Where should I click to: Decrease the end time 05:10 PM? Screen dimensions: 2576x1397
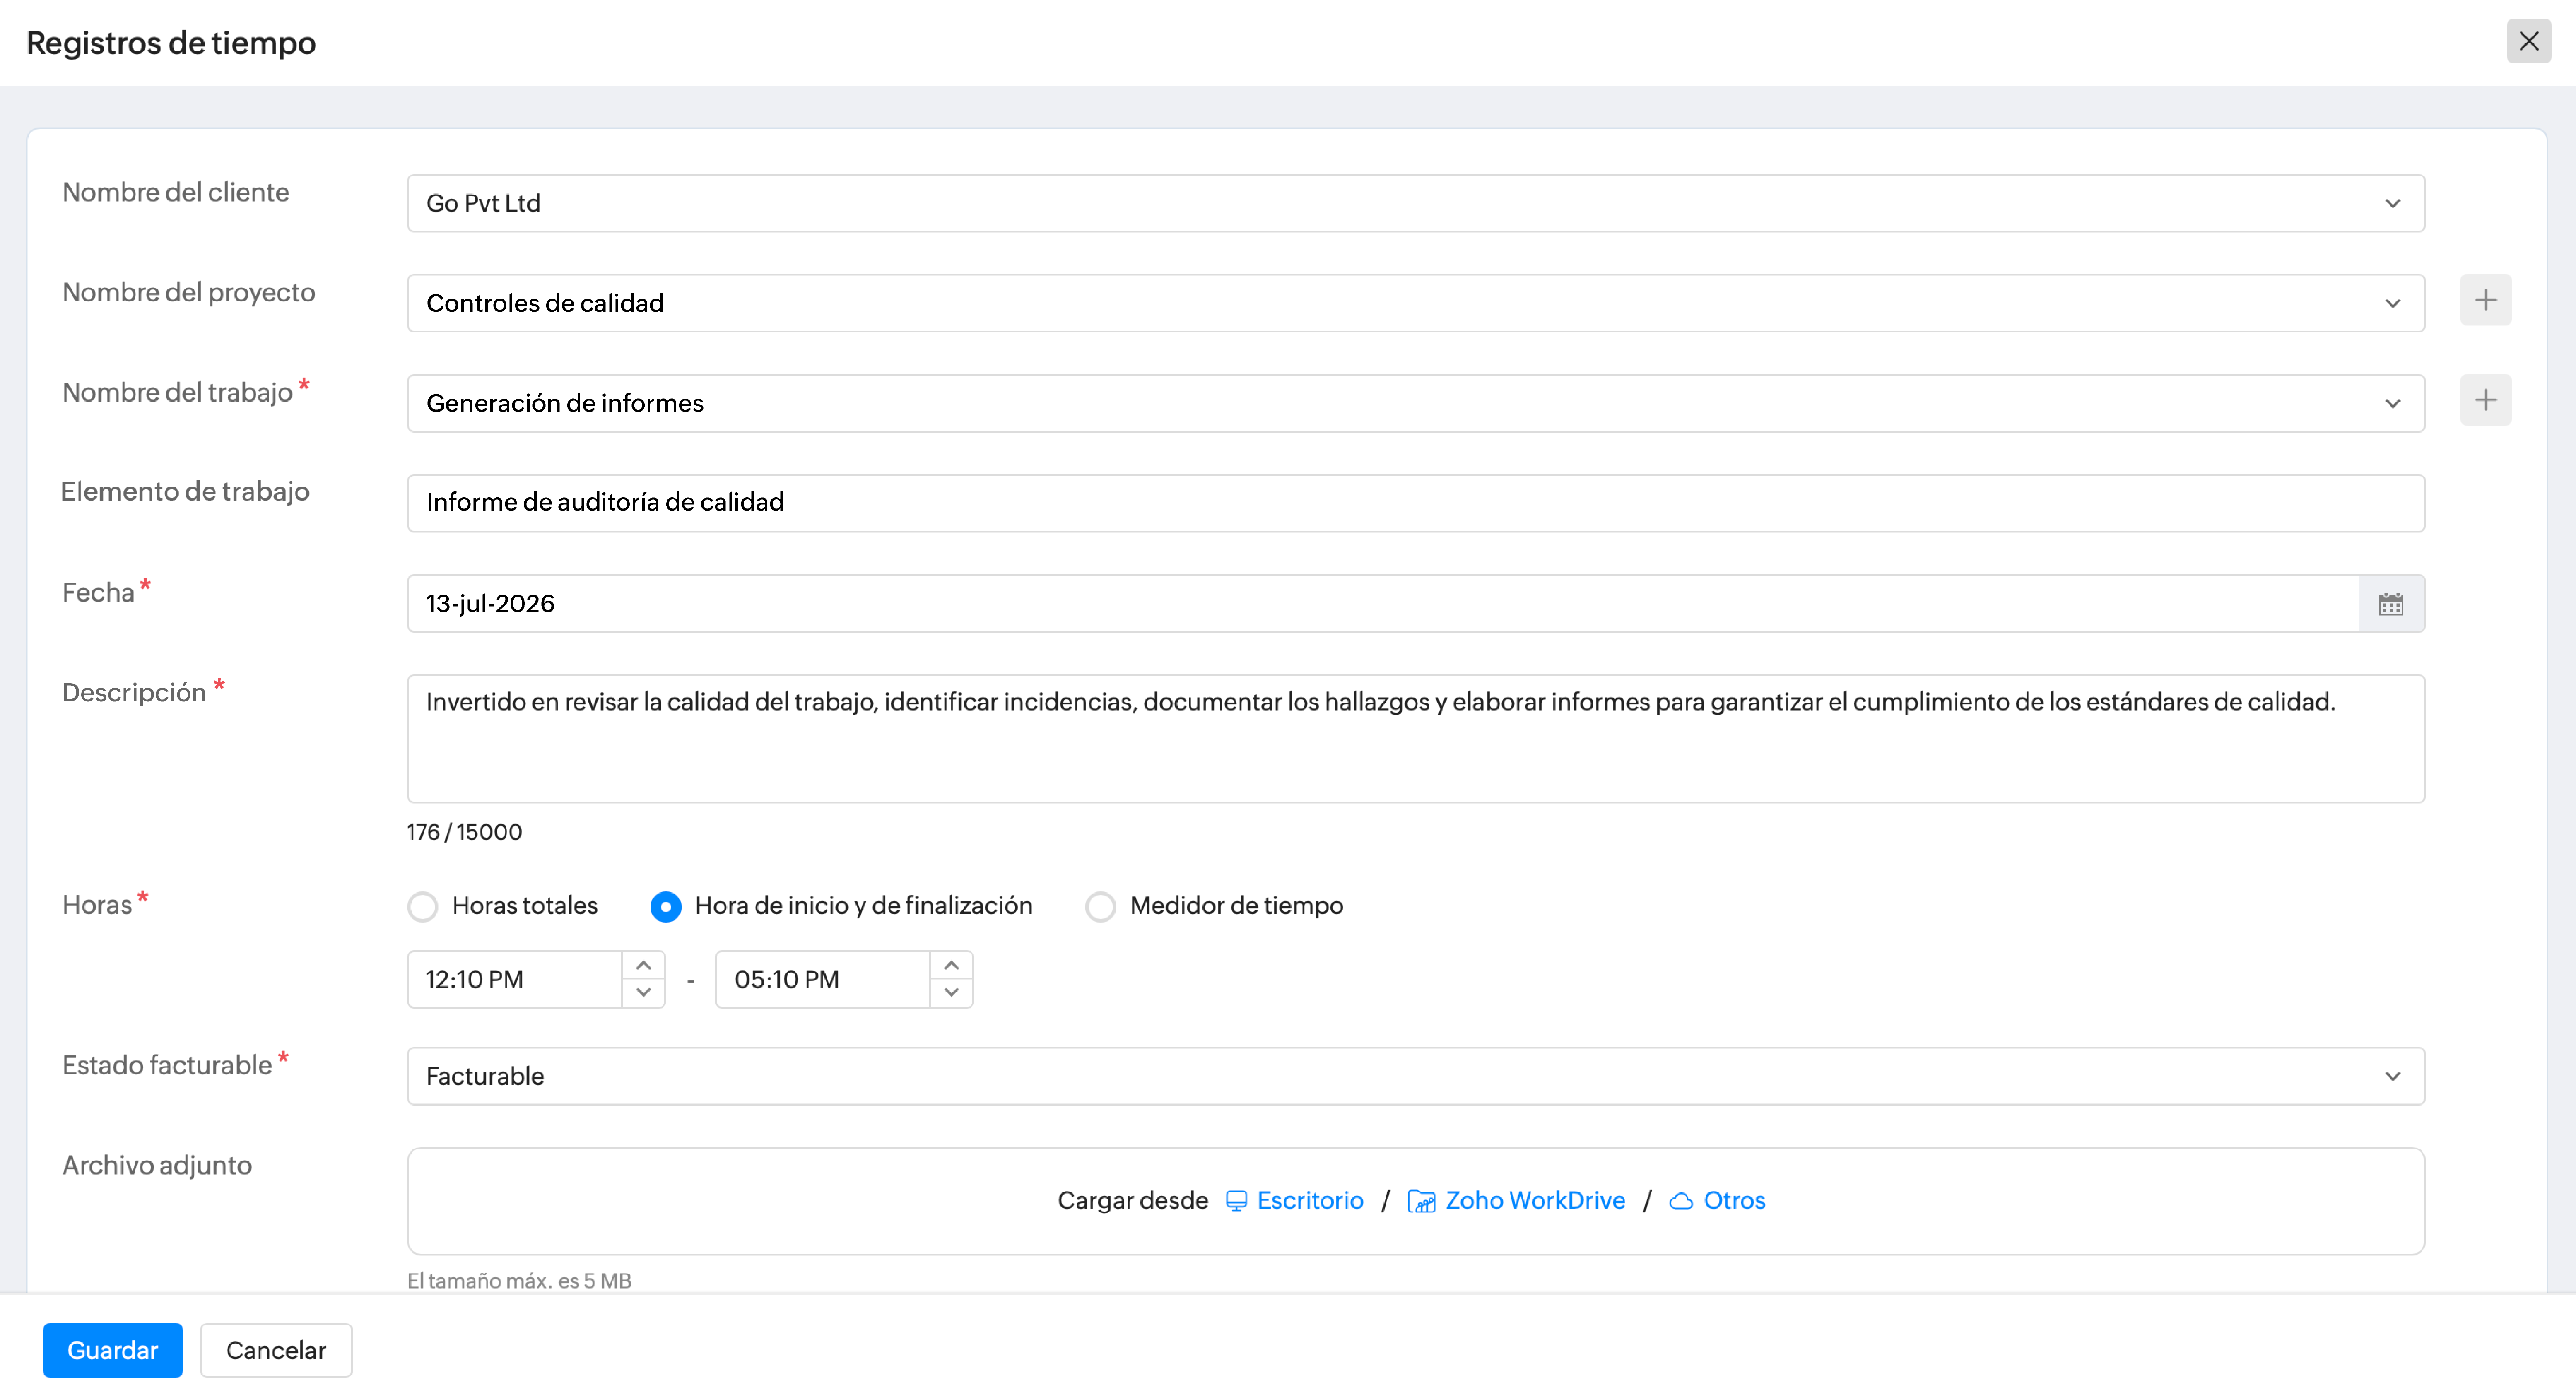click(x=951, y=993)
